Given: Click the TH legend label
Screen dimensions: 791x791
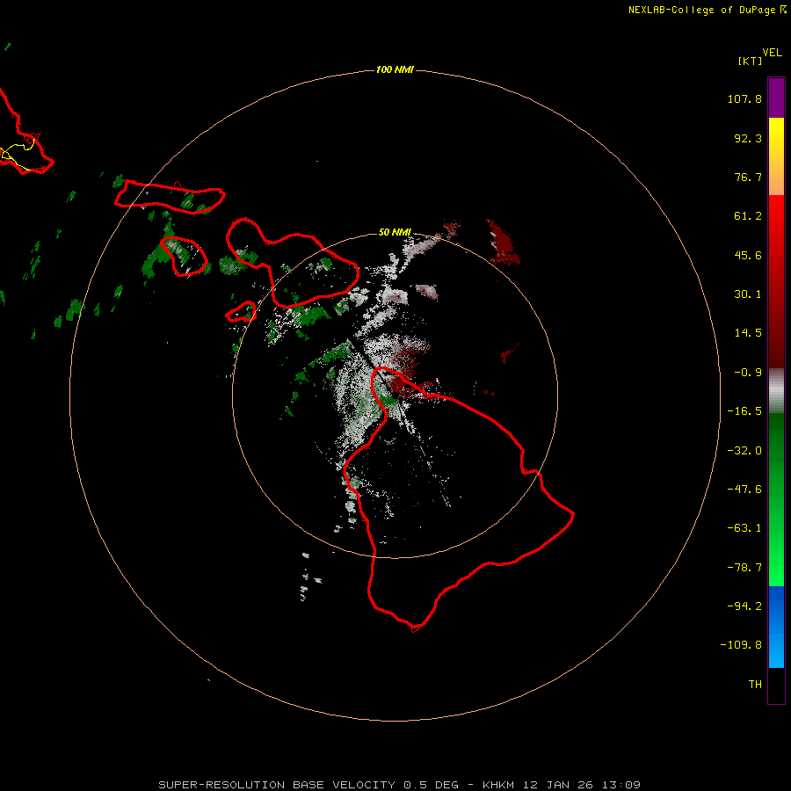Looking at the screenshot, I should (x=755, y=685).
